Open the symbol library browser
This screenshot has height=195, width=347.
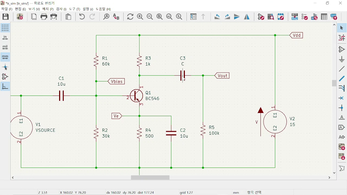pyautogui.click(x=271, y=17)
